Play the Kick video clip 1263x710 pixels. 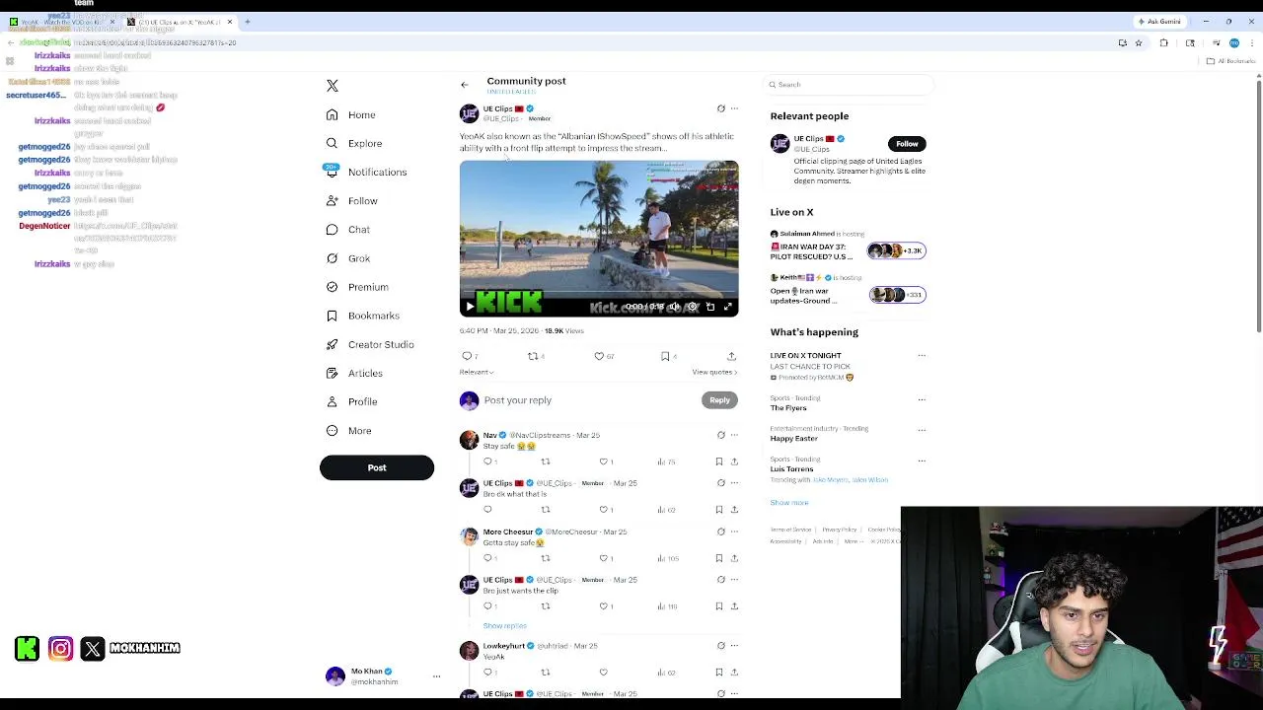[x=470, y=307]
